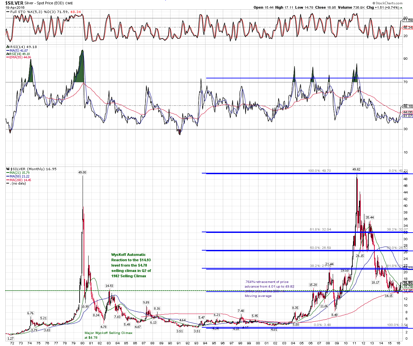Click the 50.0%: 26.59 Fibonacci level label
Image resolution: width=413 pixels, height=346 pixels.
320,248
